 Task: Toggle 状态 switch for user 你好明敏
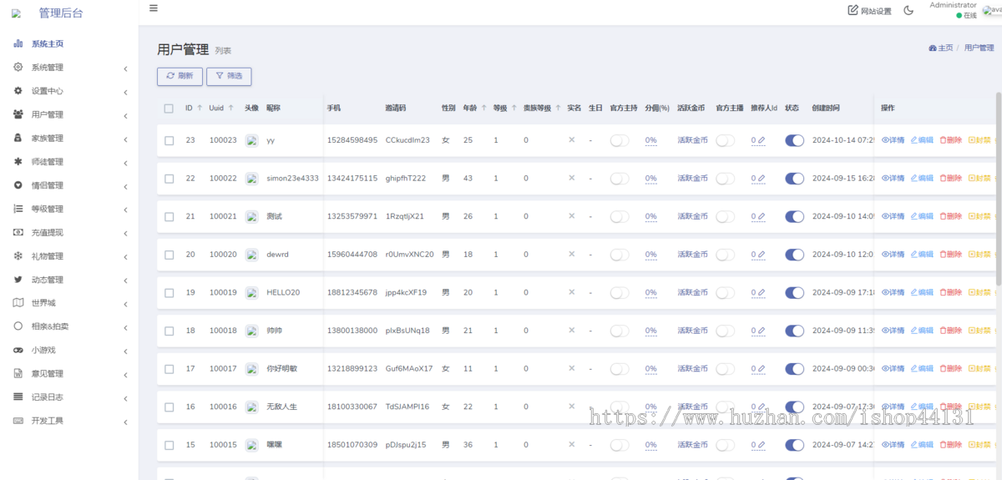coord(794,368)
